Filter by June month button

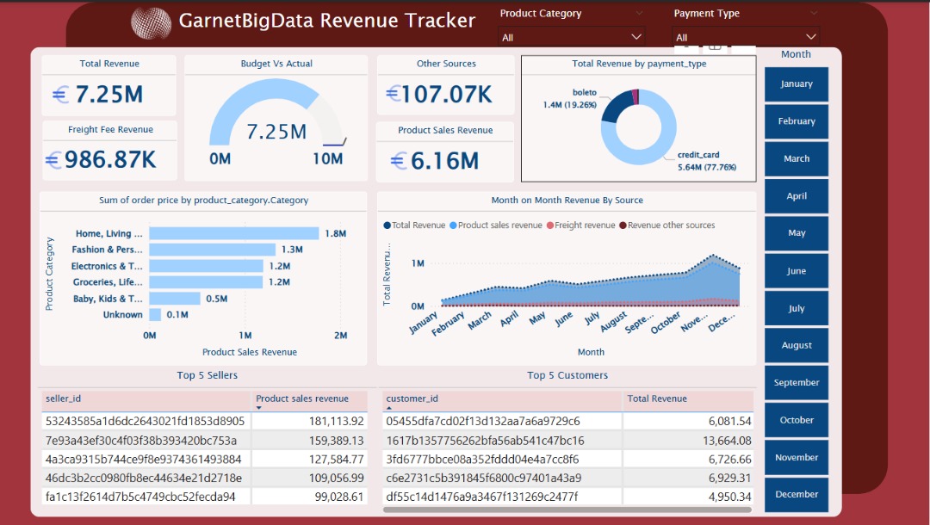coord(796,271)
